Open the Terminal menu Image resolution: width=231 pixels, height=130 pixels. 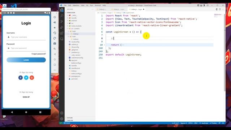click(x=97, y=5)
